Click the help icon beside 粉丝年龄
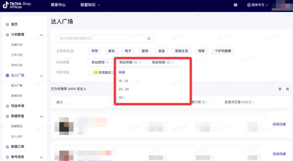293x161 pixels. click(135, 63)
